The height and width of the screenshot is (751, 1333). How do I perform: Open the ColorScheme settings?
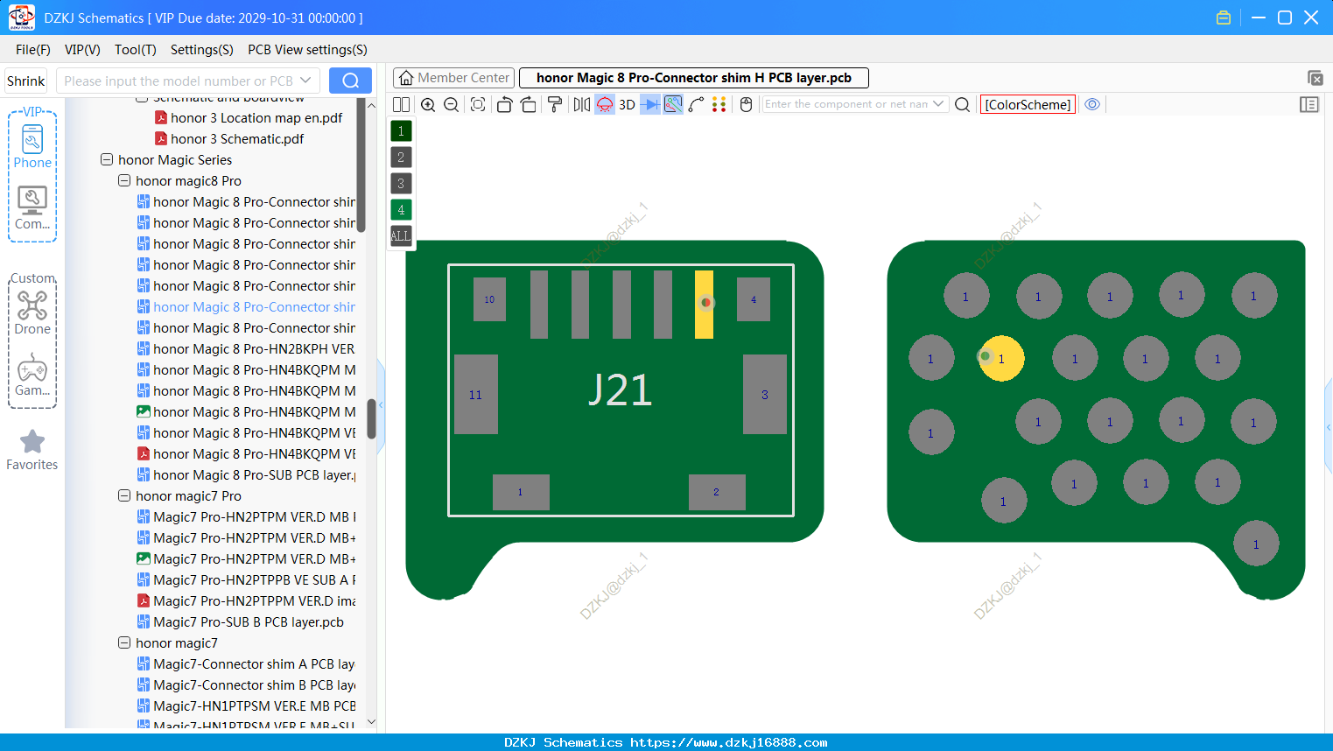(x=1028, y=104)
